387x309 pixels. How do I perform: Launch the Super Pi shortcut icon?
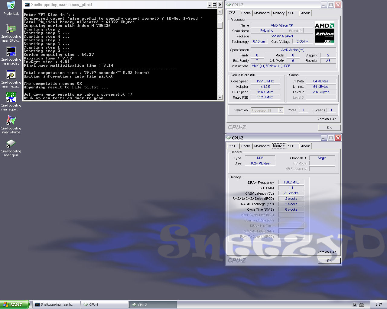point(11,97)
